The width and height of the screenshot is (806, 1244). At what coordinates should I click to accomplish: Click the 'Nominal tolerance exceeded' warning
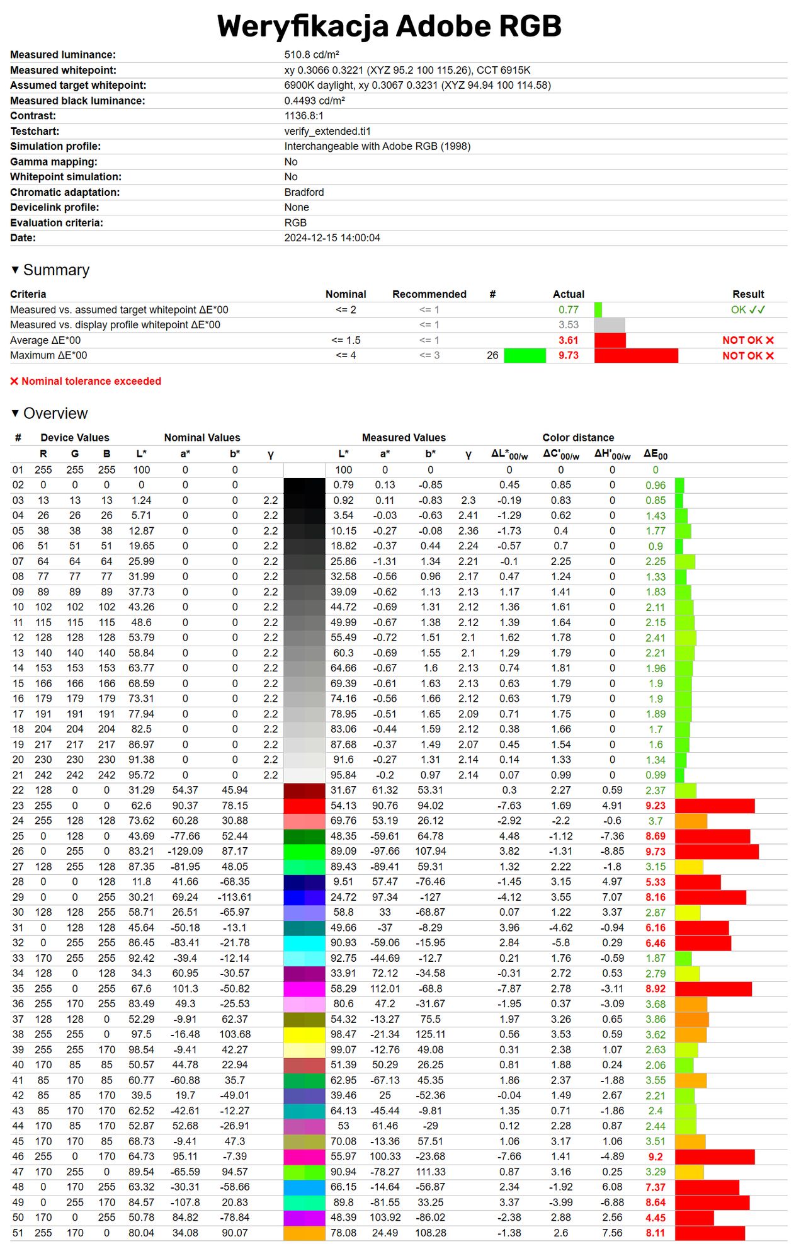(86, 381)
